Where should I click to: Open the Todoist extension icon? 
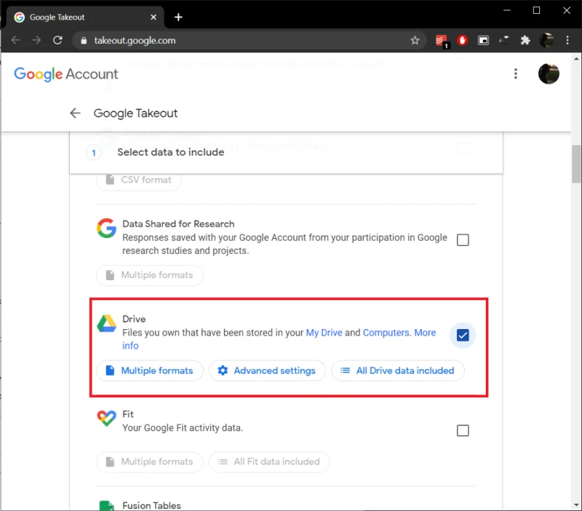tap(442, 41)
